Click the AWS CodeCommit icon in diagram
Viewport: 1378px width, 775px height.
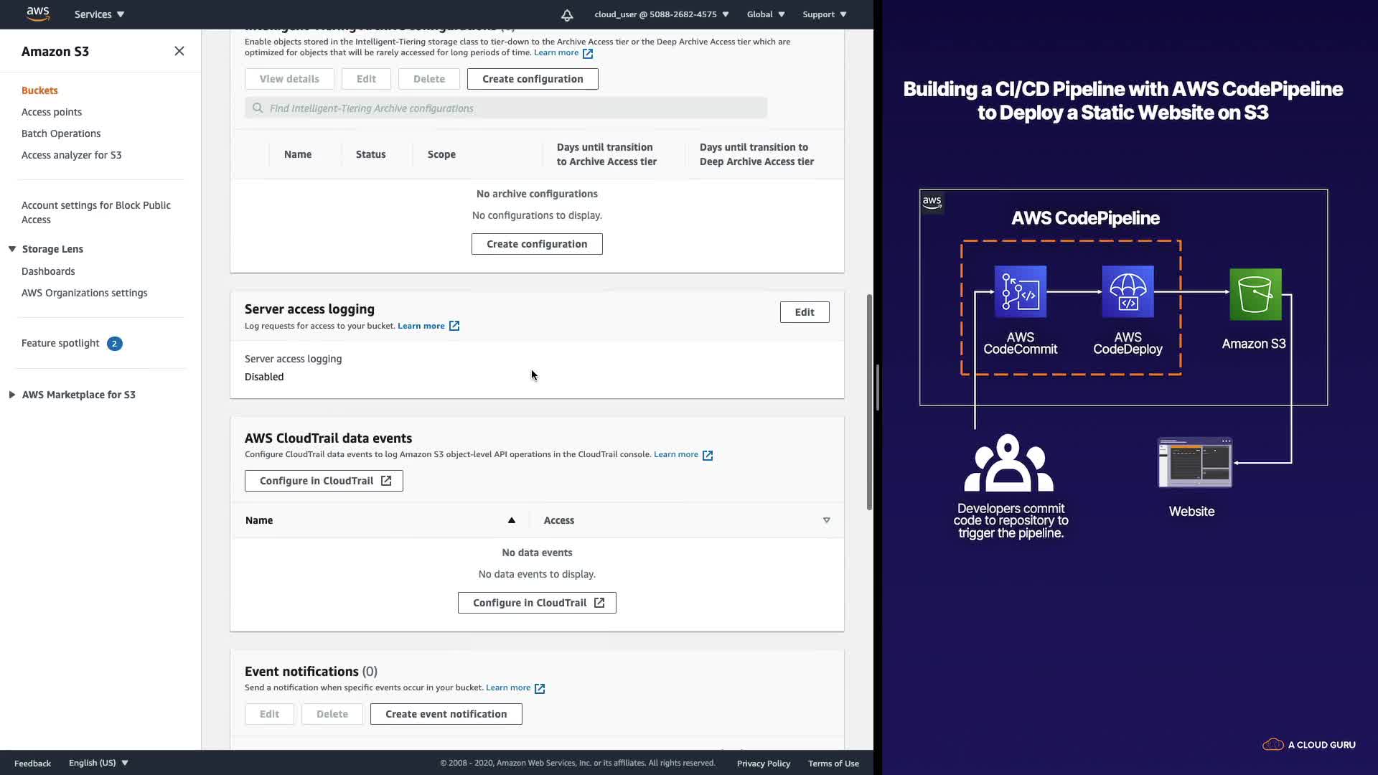1020,292
